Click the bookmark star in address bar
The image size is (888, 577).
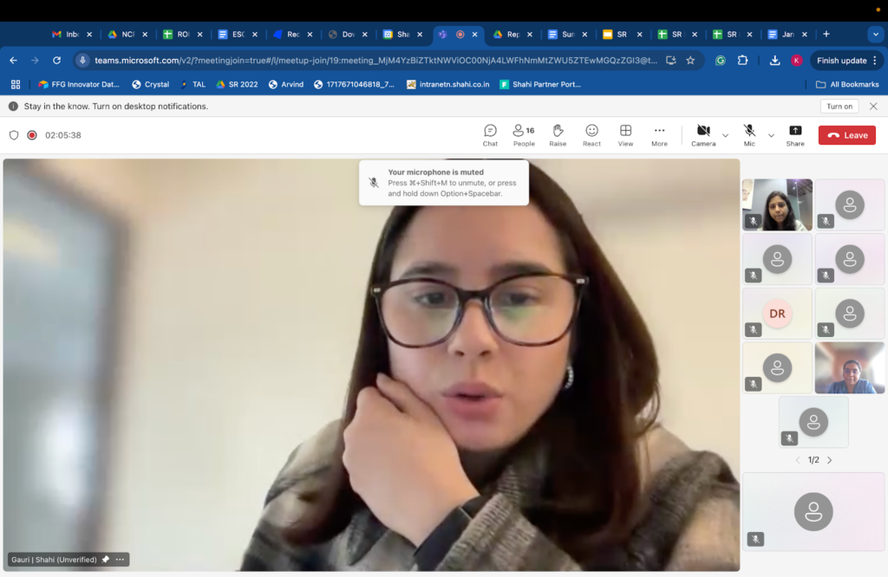coord(690,61)
